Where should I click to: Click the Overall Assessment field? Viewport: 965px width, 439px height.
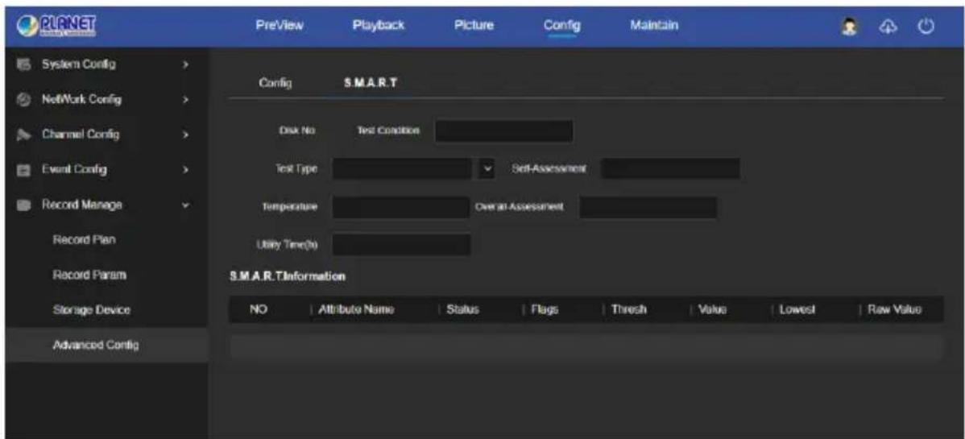click(648, 208)
